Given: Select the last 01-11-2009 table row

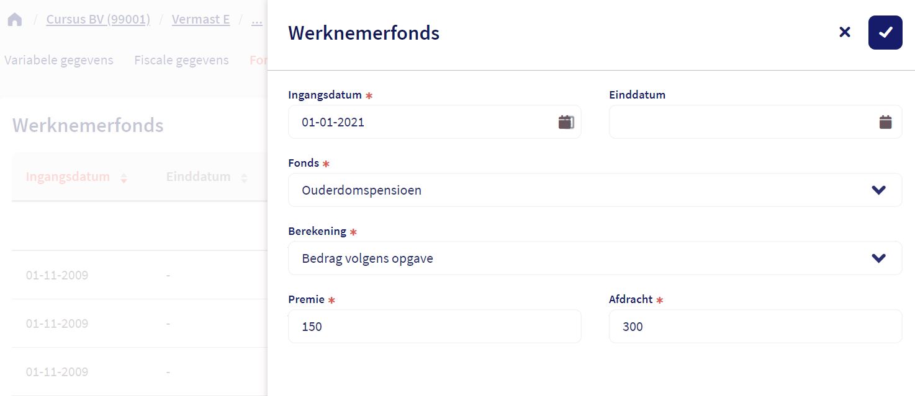Looking at the screenshot, I should (x=57, y=372).
